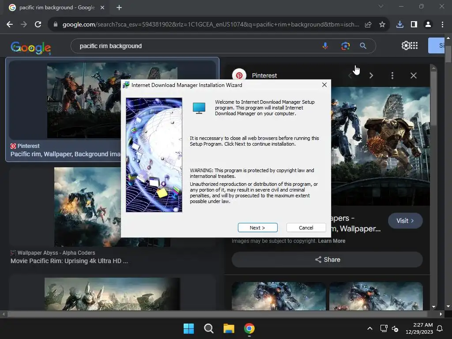Open clock showing 2:27 AM
The width and height of the screenshot is (452, 339).
pyautogui.click(x=419, y=328)
